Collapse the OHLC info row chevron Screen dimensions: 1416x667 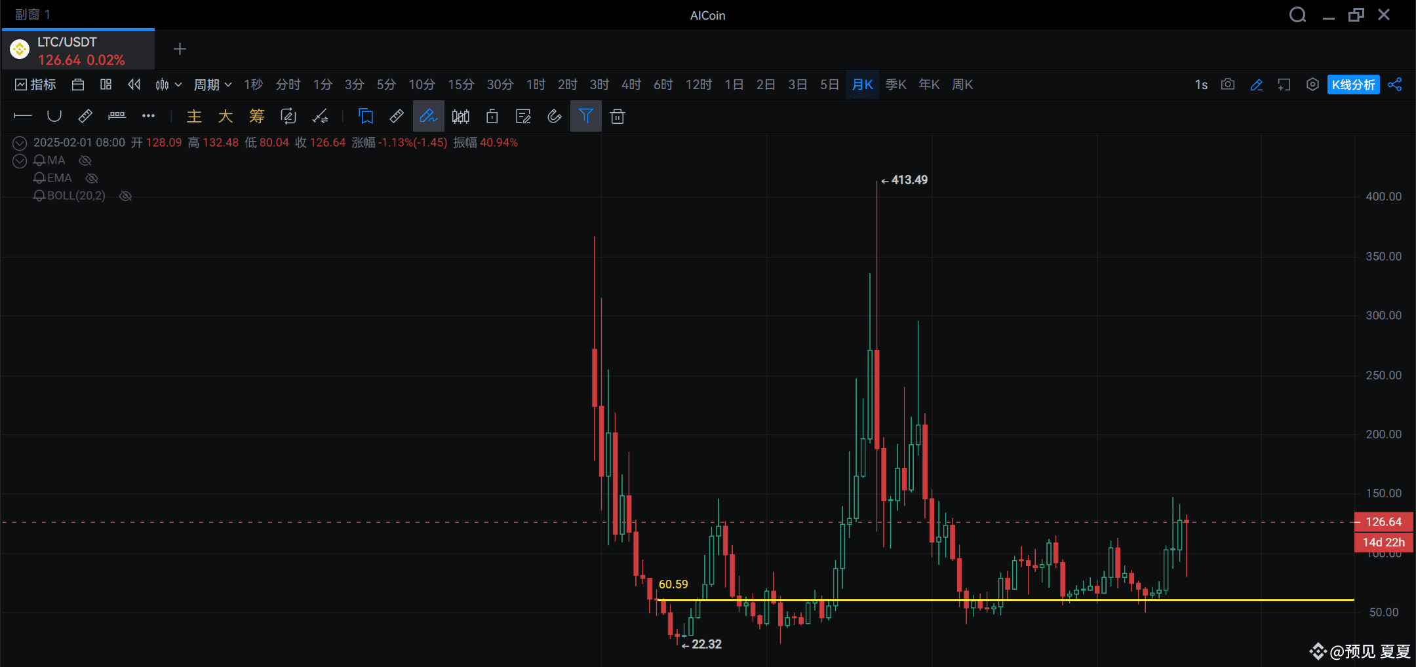[19, 142]
